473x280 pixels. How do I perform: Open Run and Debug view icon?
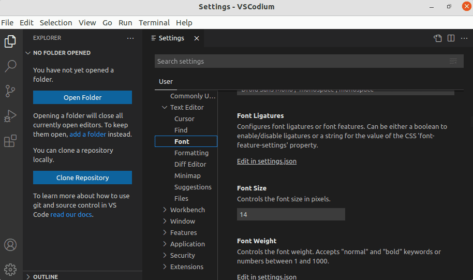point(10,116)
